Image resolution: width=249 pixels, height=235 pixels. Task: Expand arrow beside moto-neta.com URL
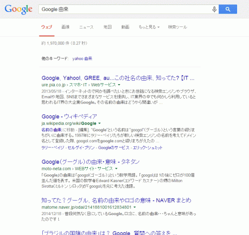117,169
